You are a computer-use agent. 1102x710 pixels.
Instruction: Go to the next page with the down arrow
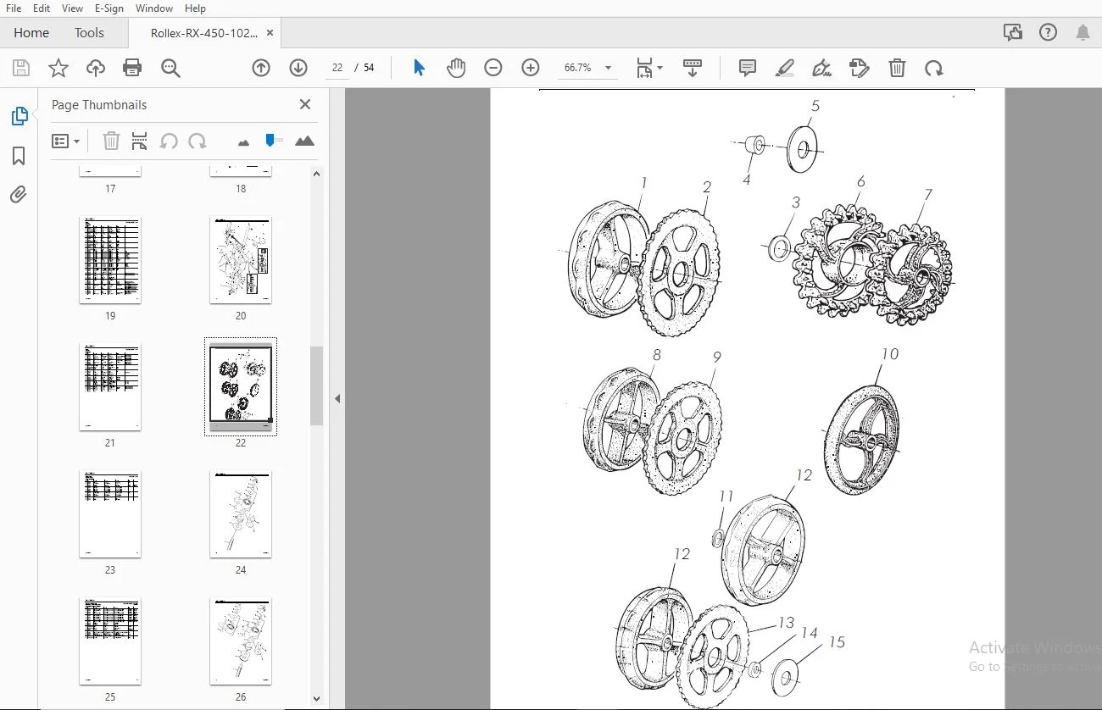click(x=298, y=68)
